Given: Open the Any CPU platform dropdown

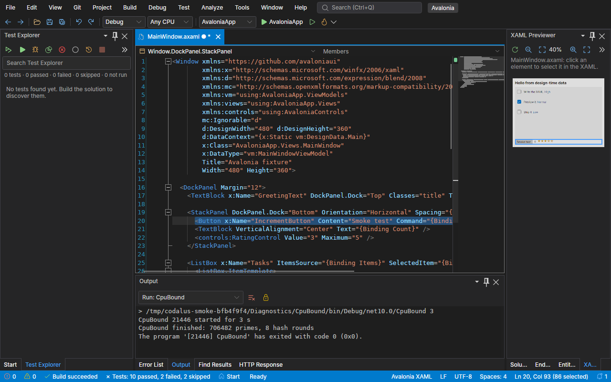Looking at the screenshot, I should coord(170,22).
